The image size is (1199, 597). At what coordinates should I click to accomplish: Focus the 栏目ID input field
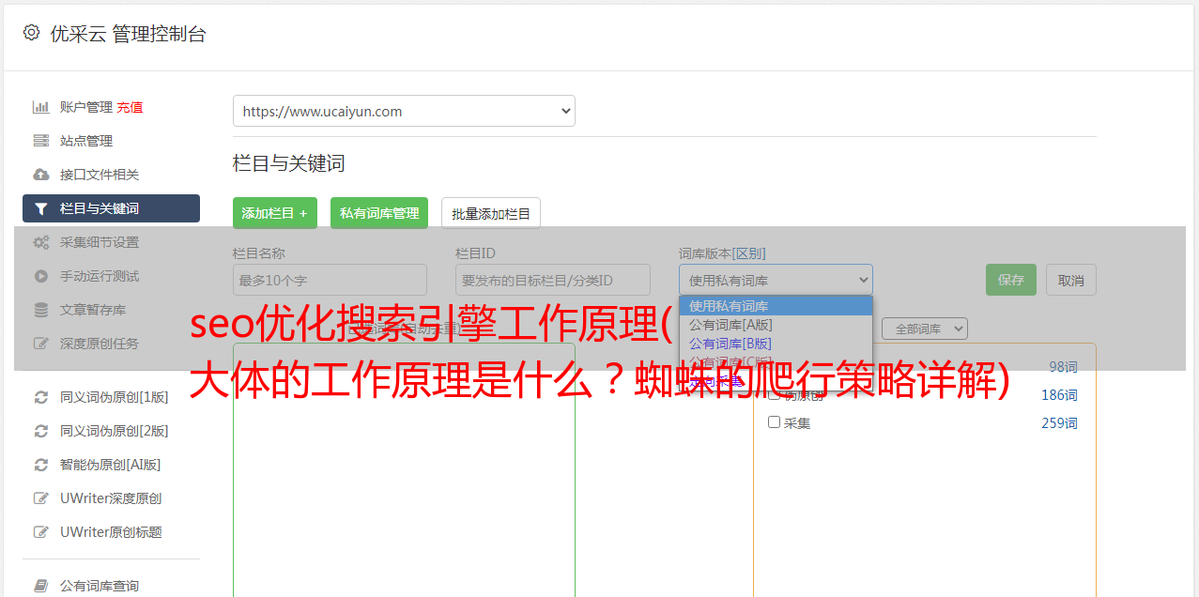point(553,280)
